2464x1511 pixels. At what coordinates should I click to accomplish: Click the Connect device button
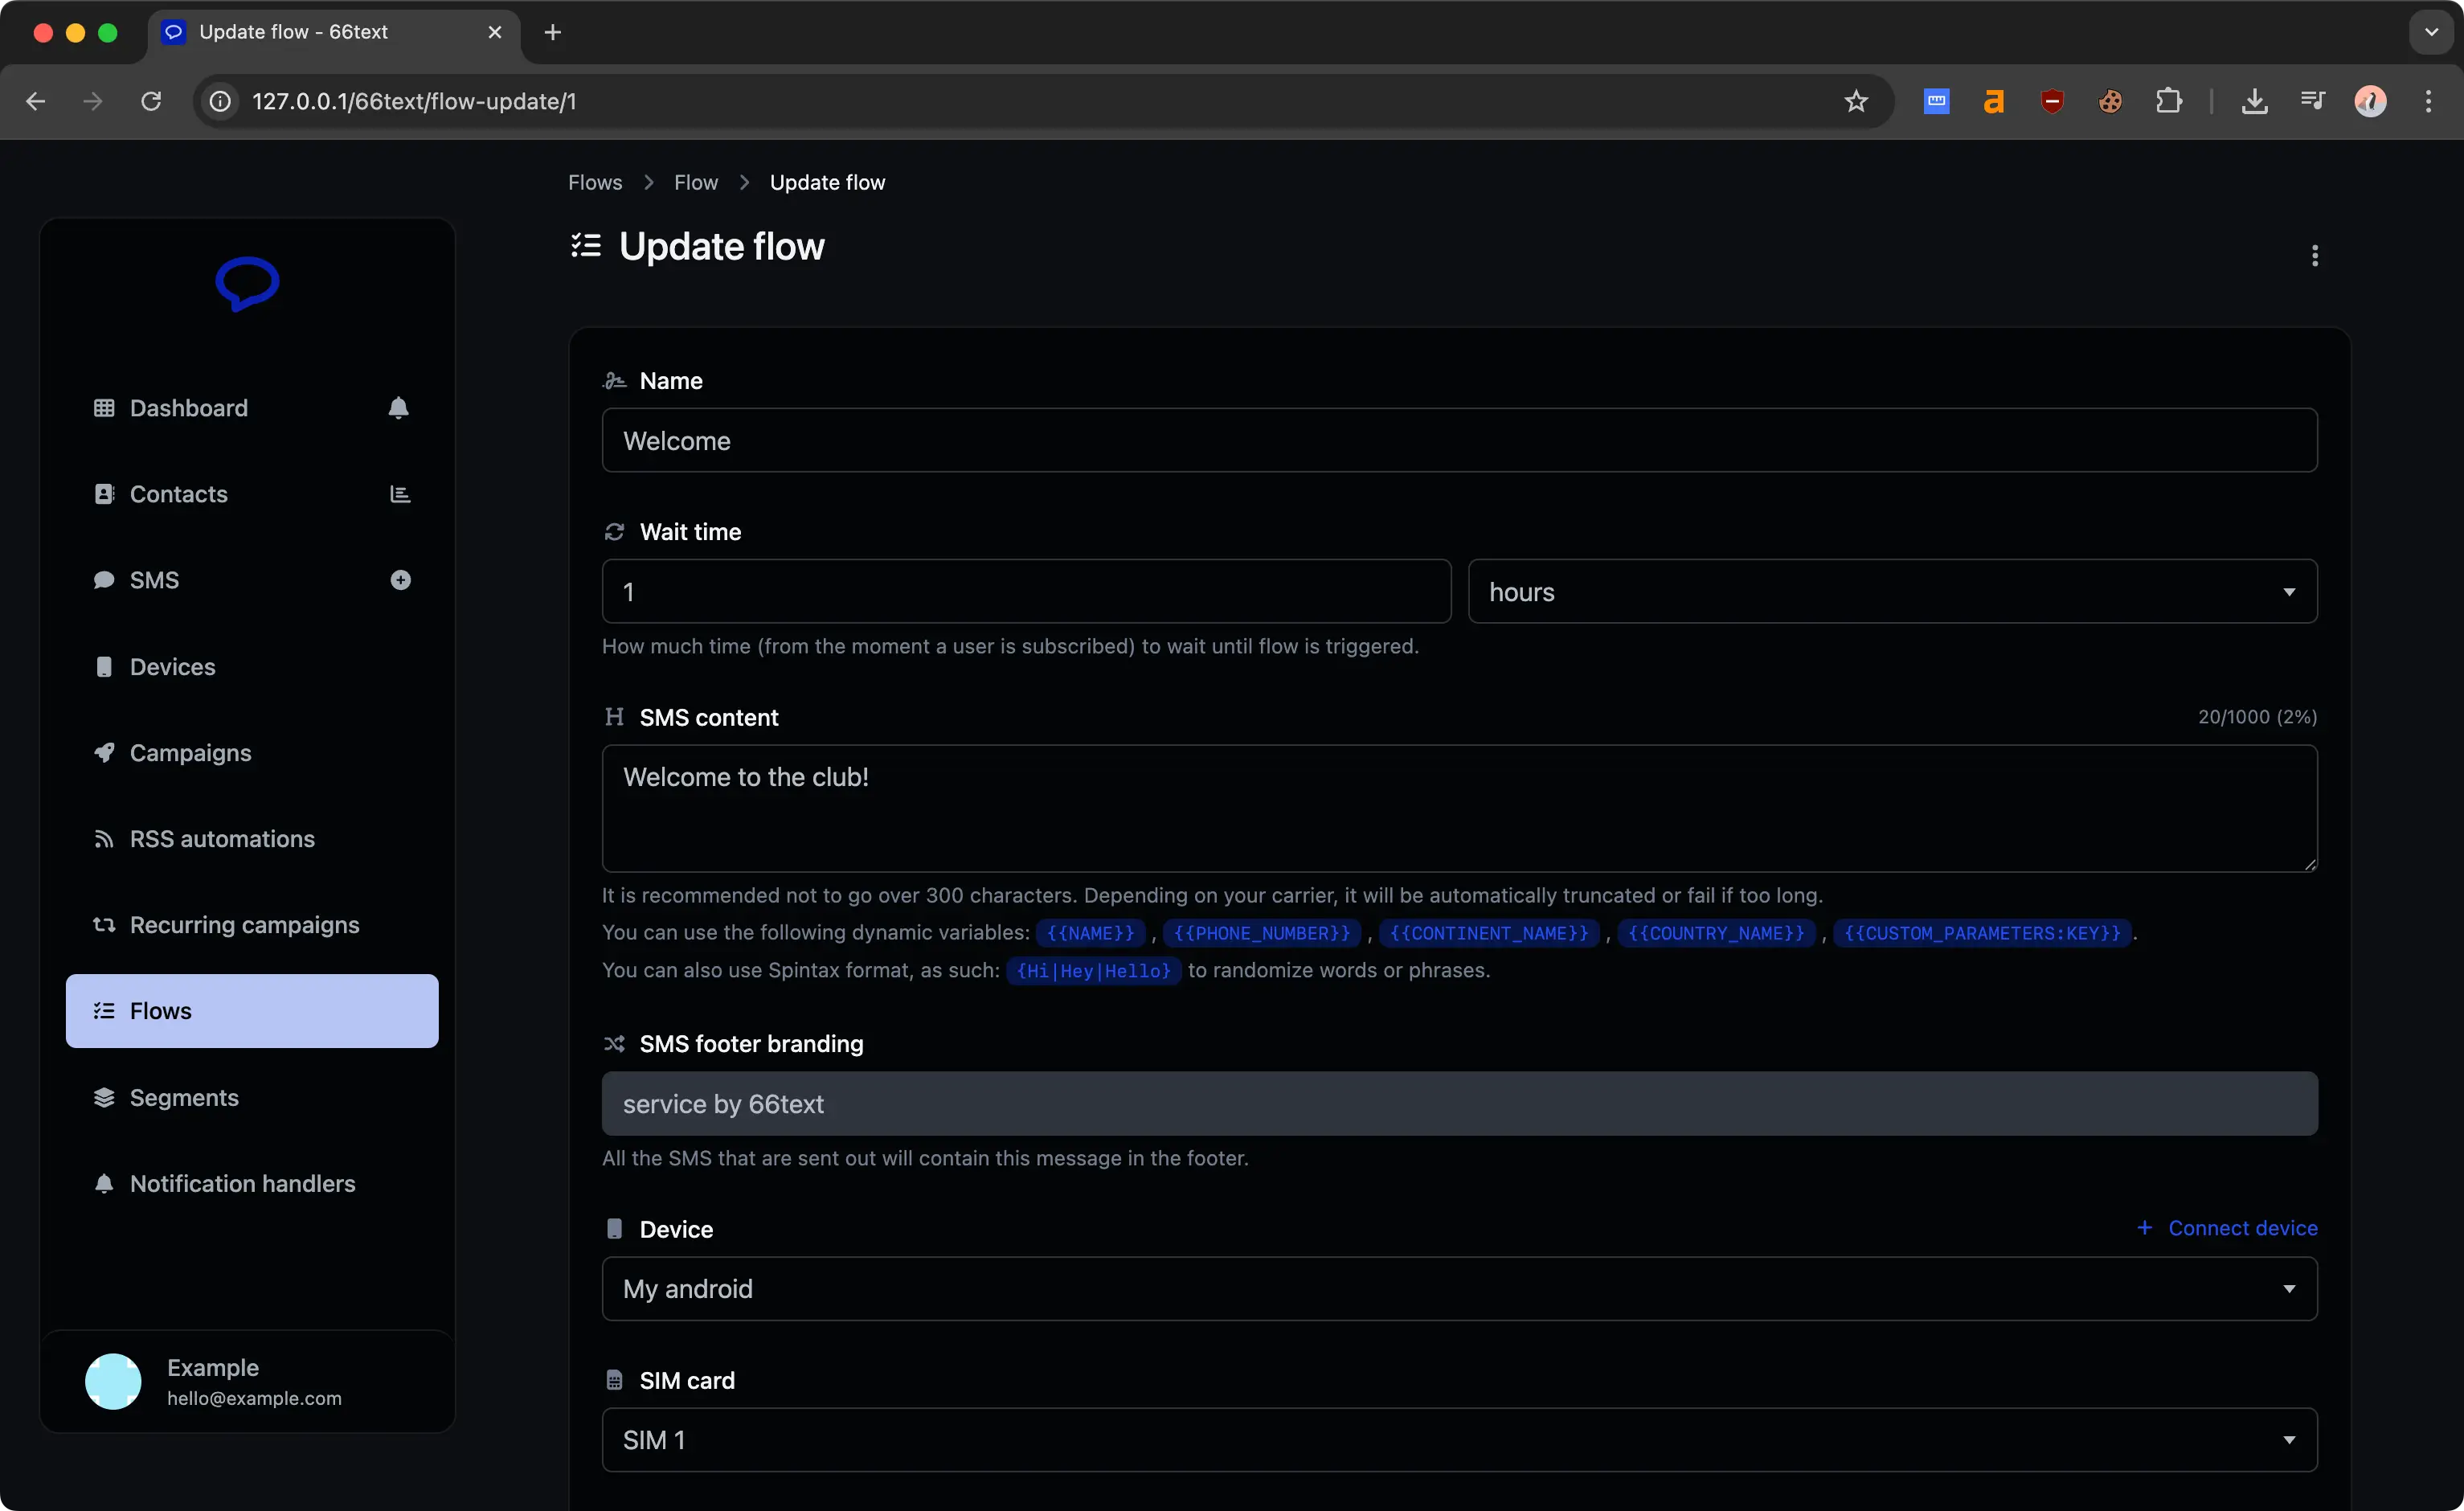2228,1228
